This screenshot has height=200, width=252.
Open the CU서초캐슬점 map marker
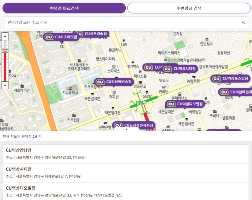[95, 34]
